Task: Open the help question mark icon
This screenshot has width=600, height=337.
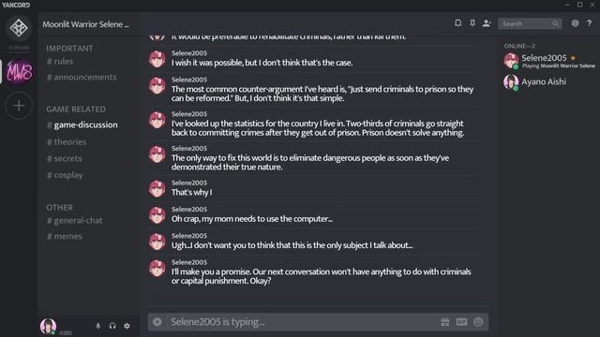Action: pyautogui.click(x=590, y=23)
